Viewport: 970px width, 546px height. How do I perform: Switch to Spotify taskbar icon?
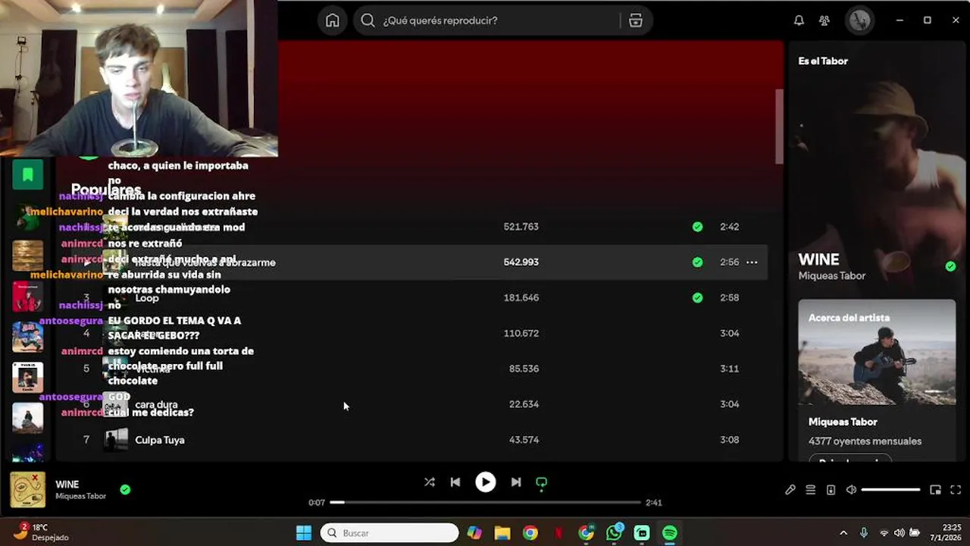tap(670, 533)
